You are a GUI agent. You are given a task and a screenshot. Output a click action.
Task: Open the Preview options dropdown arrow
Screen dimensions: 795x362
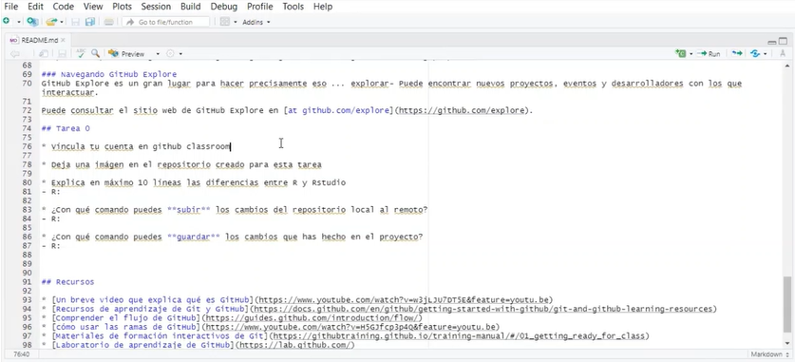(158, 54)
